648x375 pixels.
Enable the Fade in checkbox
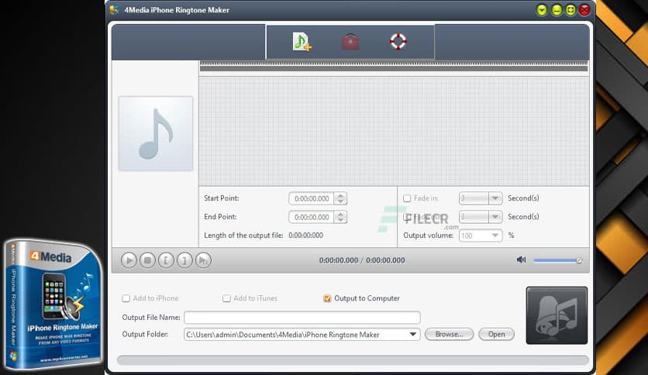tap(407, 198)
